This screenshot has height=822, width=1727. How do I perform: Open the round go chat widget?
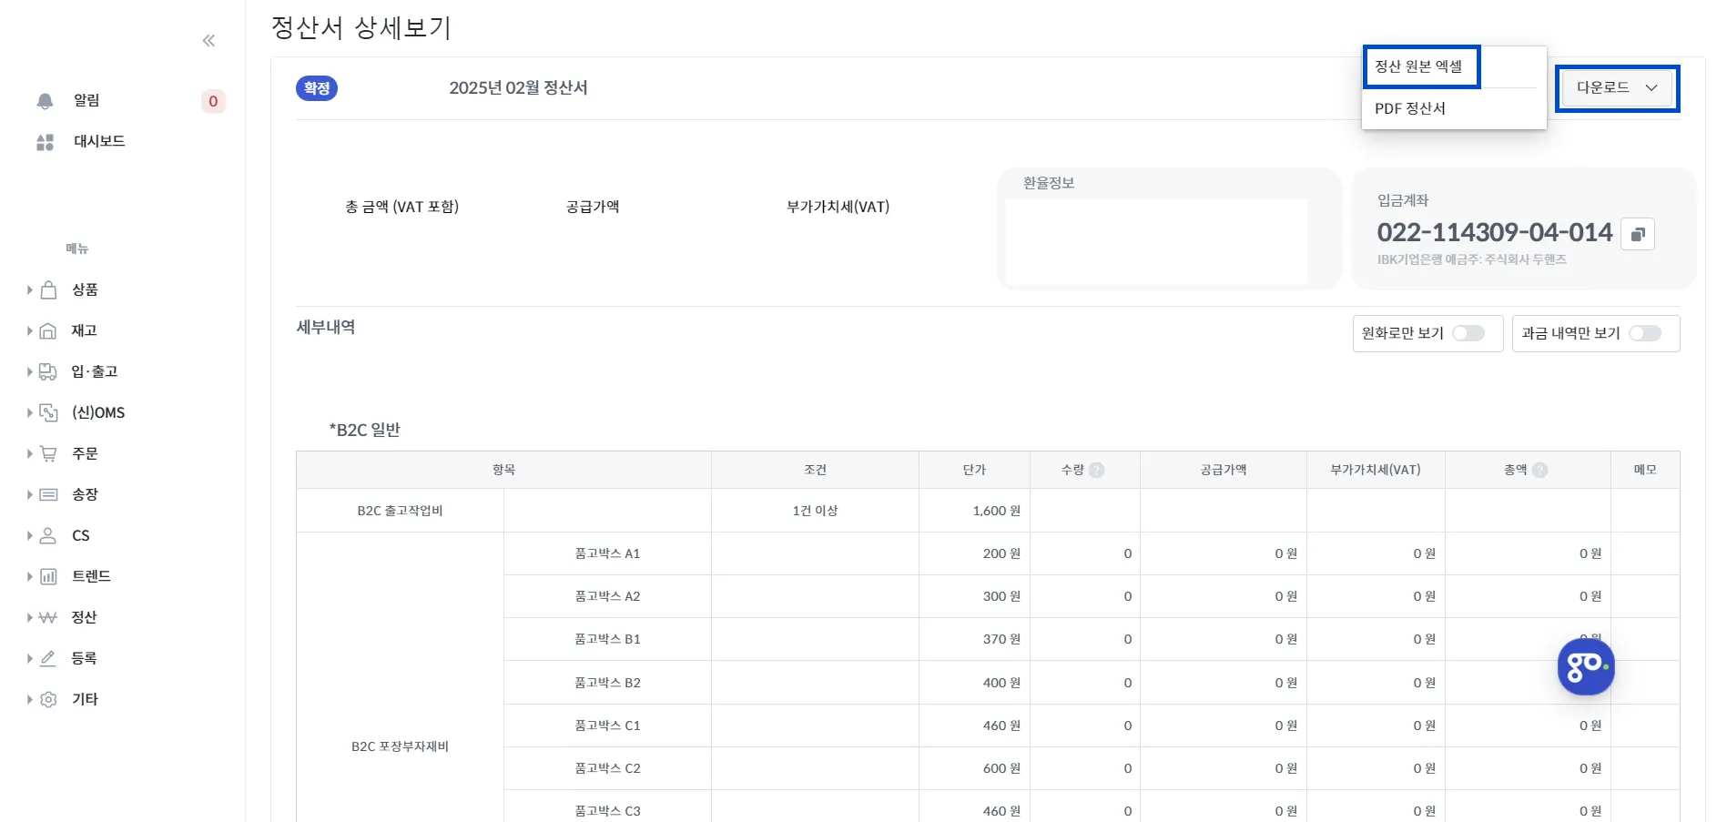tap(1586, 666)
